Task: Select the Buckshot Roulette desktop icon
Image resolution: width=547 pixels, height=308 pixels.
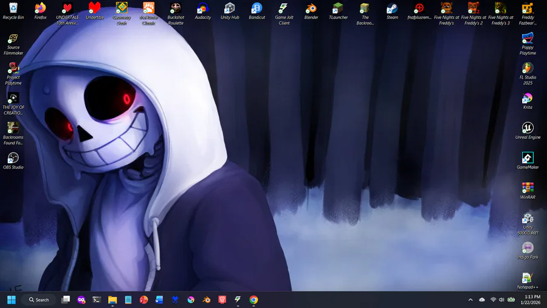Action: (x=176, y=13)
